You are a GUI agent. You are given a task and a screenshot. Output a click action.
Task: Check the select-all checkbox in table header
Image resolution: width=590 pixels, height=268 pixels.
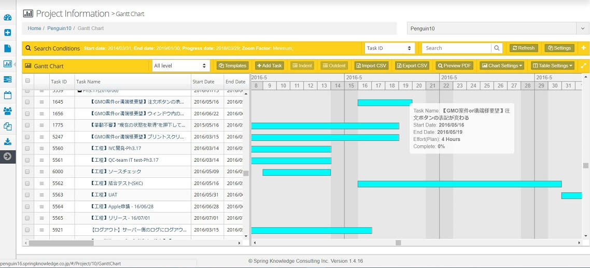point(27,81)
